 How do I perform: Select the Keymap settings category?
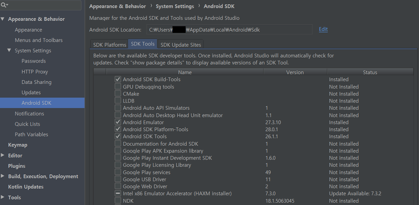tap(18, 145)
